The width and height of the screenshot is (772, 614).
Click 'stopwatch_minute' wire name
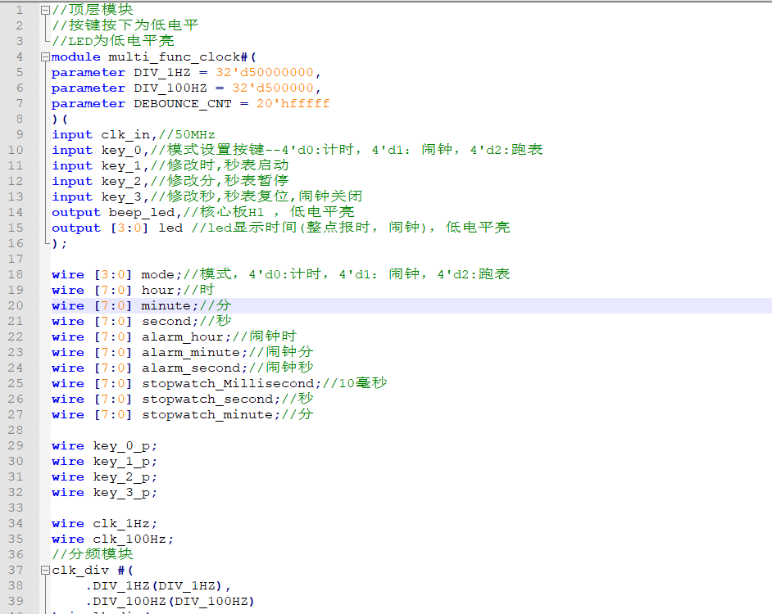208,415
